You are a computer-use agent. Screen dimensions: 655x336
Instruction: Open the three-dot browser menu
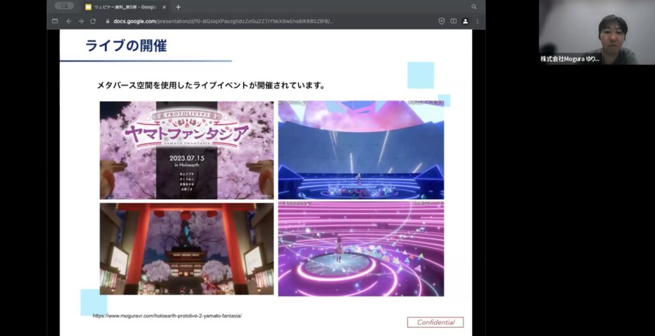(x=477, y=21)
